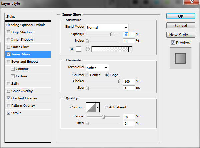Click the Jitter slider handle
This screenshot has width=200, height=148.
(87, 123)
